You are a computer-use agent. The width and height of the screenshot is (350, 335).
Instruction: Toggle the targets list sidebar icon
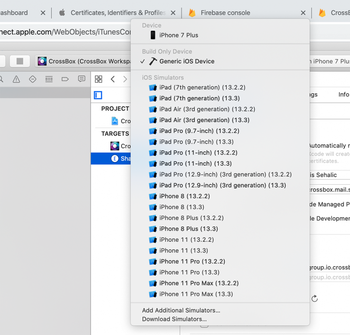click(98, 95)
